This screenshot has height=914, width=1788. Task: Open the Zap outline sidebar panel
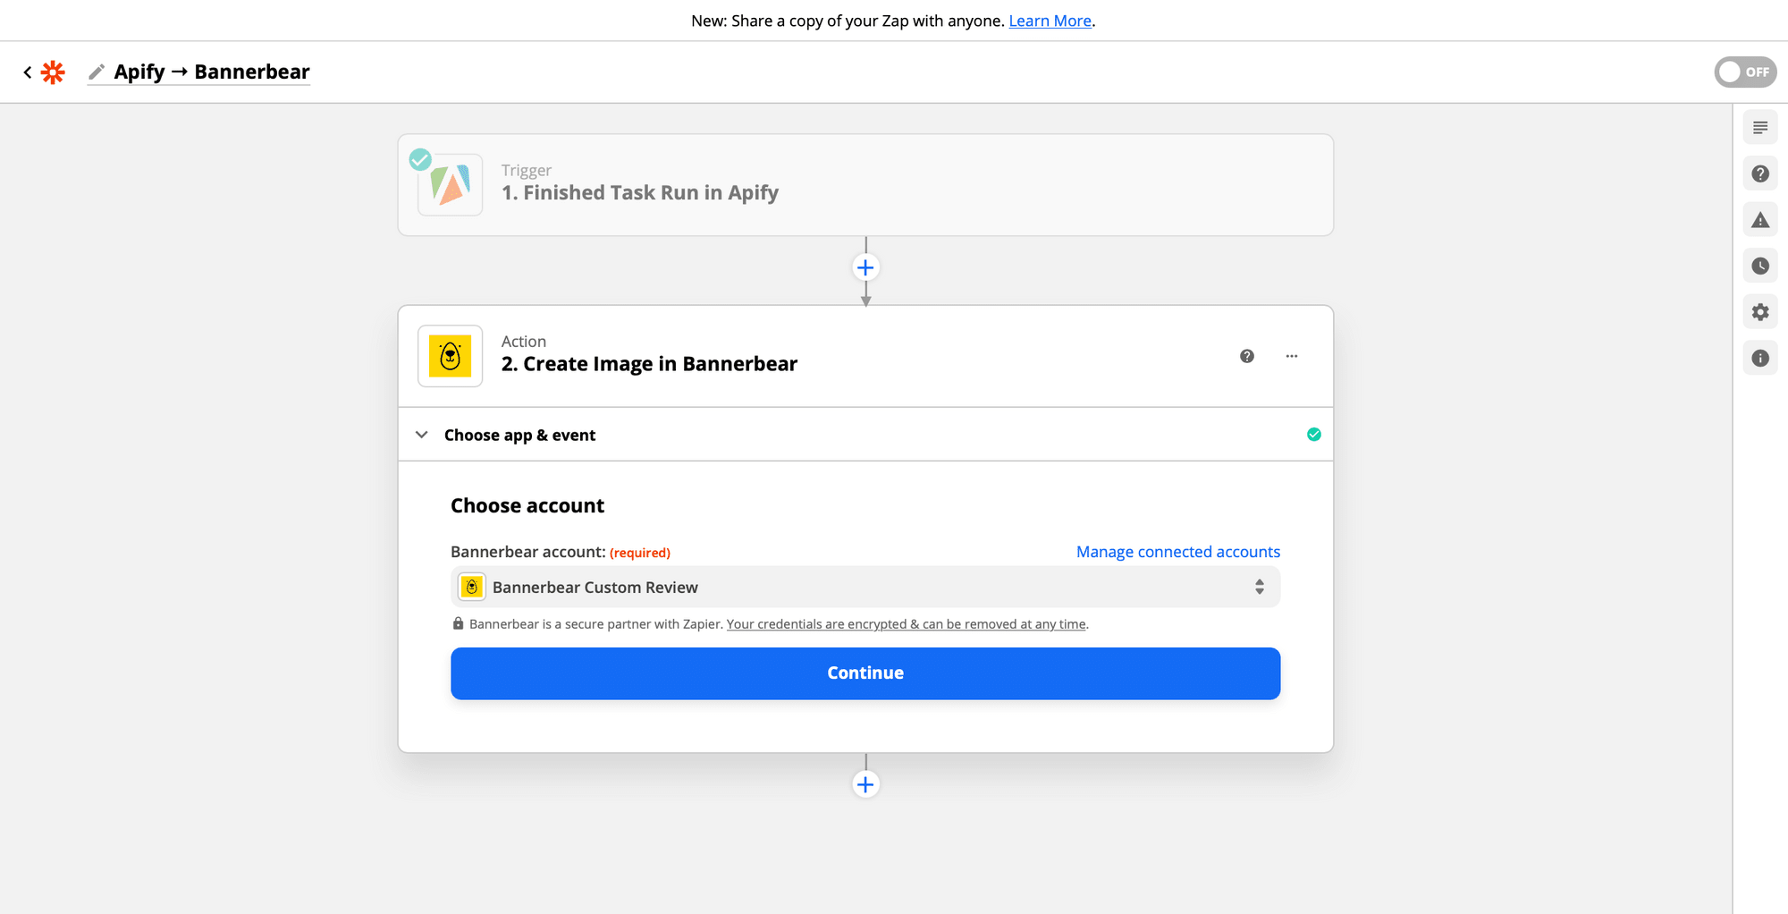[1760, 128]
